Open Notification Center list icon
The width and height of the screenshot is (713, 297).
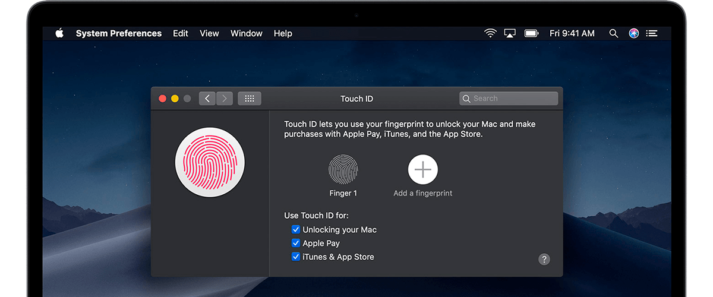pyautogui.click(x=652, y=33)
